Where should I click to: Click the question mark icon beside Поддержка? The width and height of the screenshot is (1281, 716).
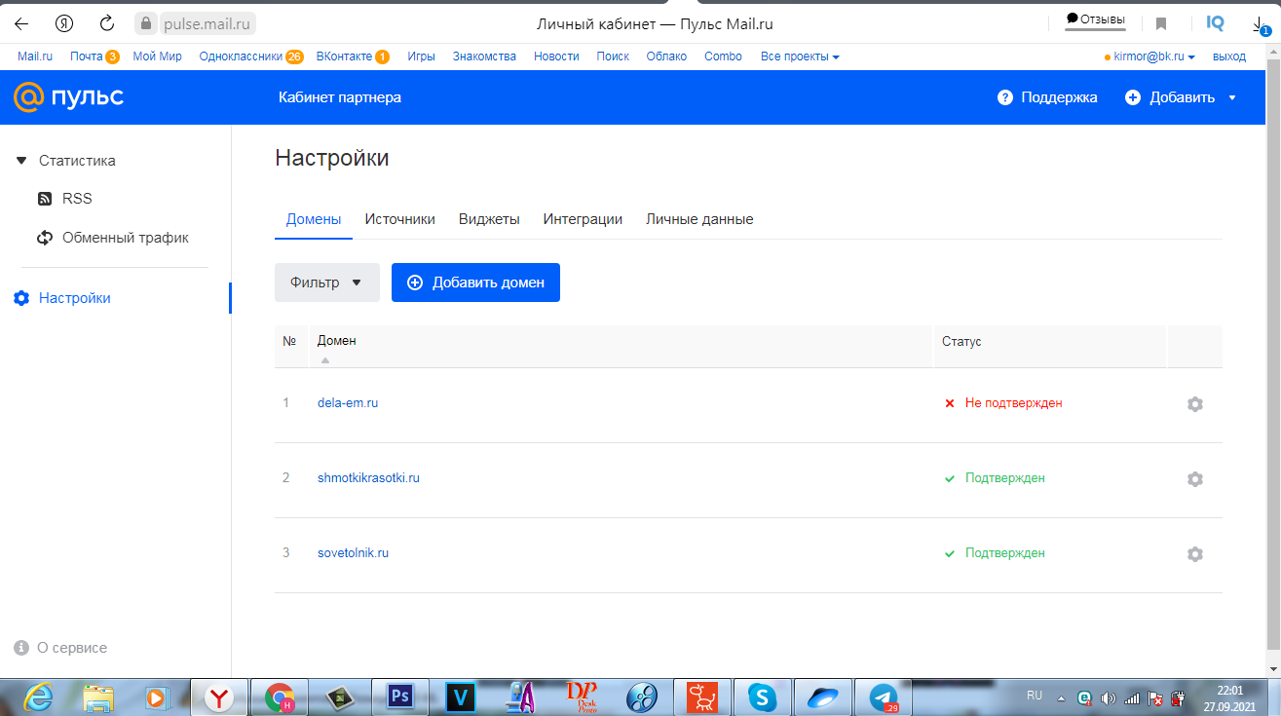tap(1005, 97)
